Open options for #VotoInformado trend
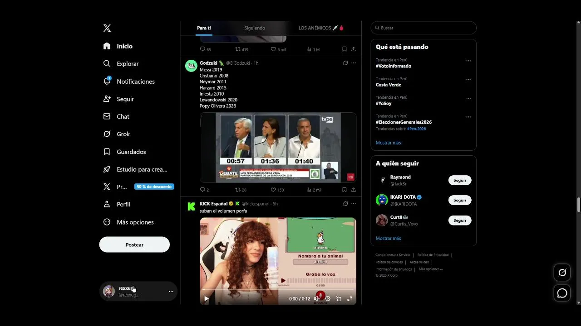This screenshot has width=581, height=326. [468, 61]
